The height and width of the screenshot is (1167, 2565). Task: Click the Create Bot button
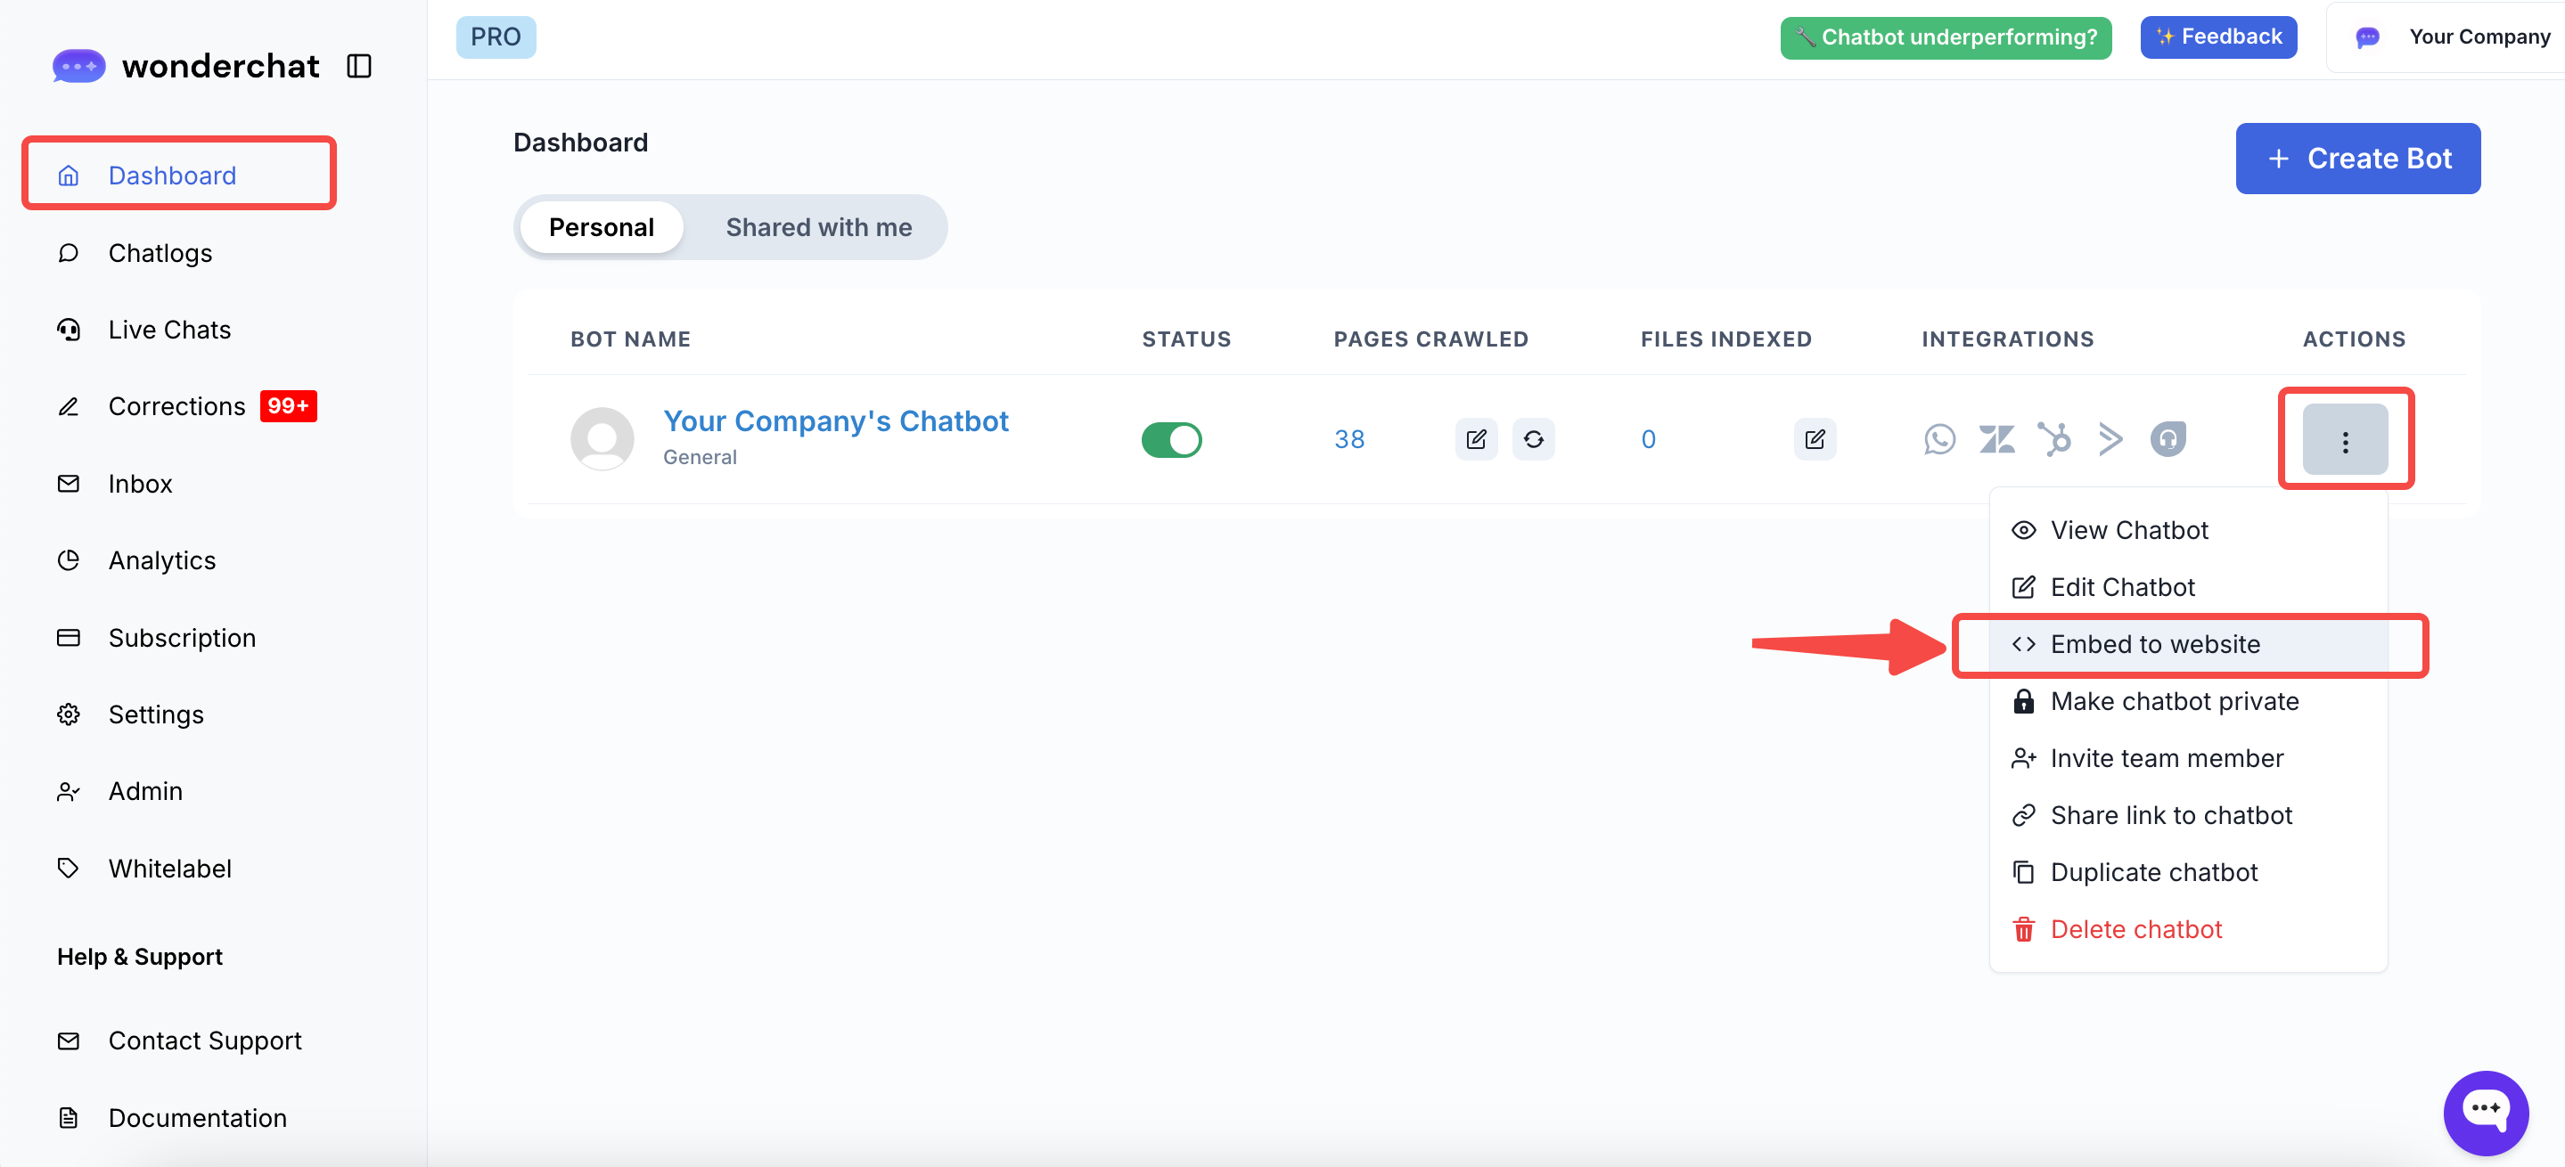point(2356,159)
